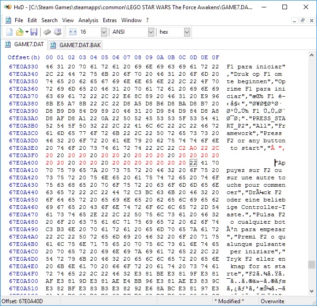
Task: Click the New file toolbar icon
Action: pos(9,32)
